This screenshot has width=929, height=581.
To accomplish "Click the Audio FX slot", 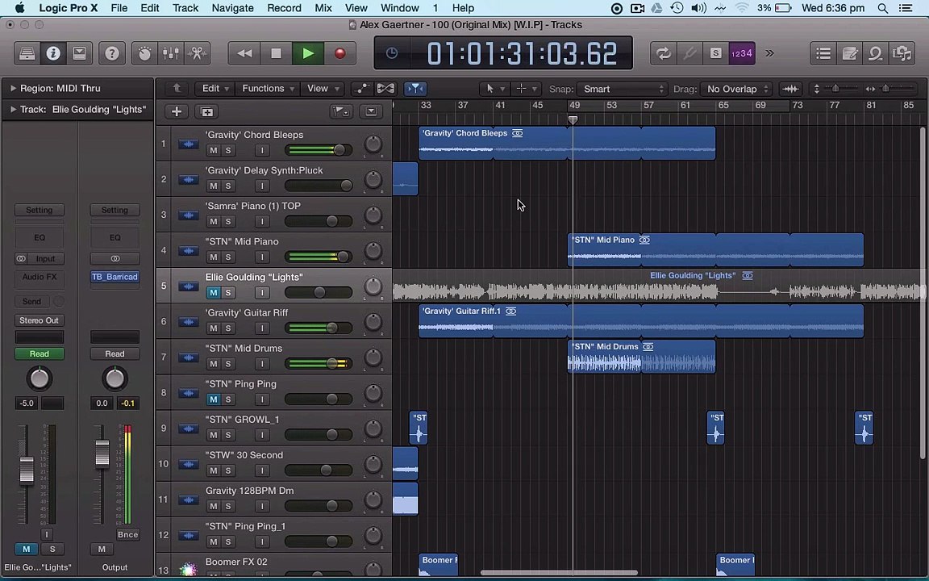I will coord(39,277).
